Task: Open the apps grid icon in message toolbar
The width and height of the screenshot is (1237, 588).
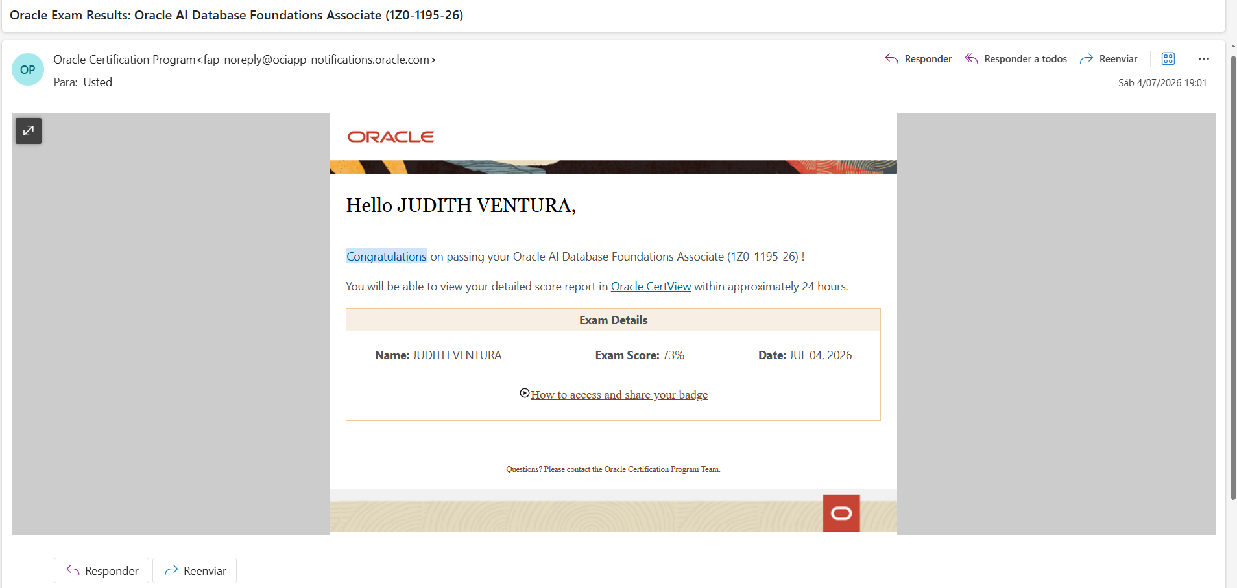Action: [1168, 59]
